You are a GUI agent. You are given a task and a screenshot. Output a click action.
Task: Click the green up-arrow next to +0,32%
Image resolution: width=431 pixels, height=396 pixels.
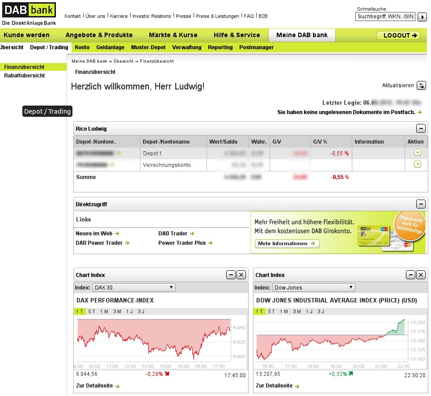351,374
